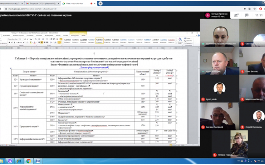This screenshot has width=265, height=165.
Task: Click 'Природничі науки' table cell
Action: click(32, 126)
